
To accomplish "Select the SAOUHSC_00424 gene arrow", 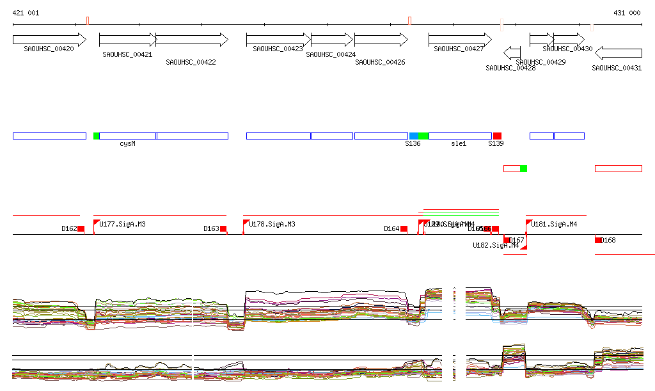I will 332,40.
